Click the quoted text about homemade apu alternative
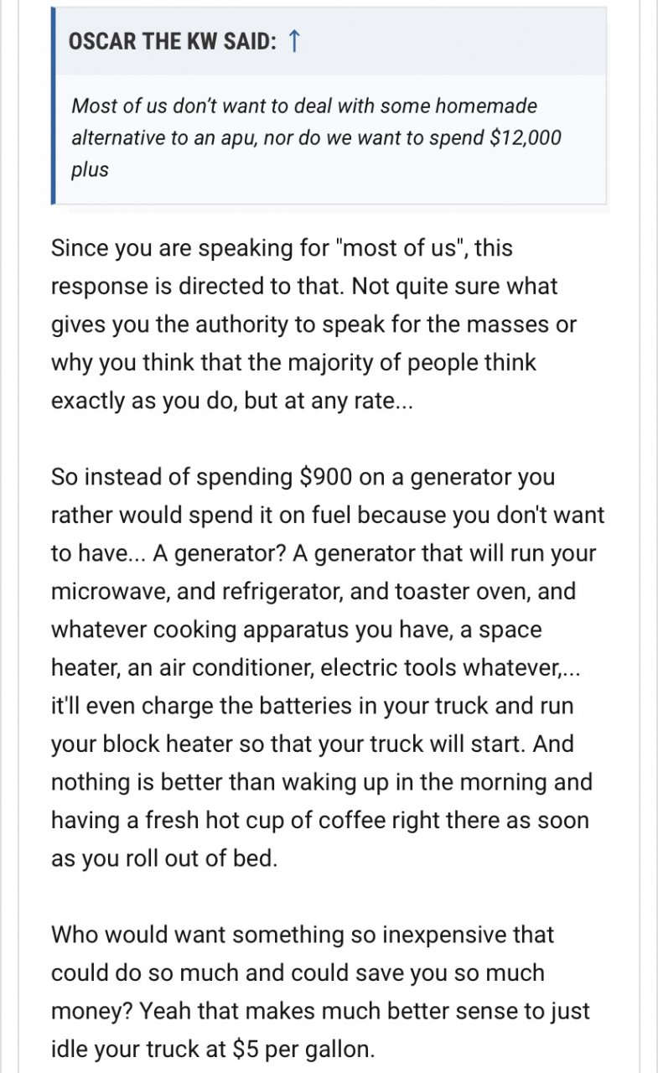The height and width of the screenshot is (1073, 658). click(316, 137)
